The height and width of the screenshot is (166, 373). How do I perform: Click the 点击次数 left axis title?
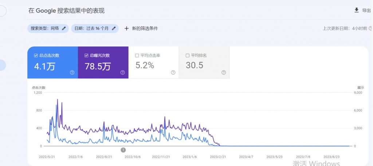(x=39, y=88)
